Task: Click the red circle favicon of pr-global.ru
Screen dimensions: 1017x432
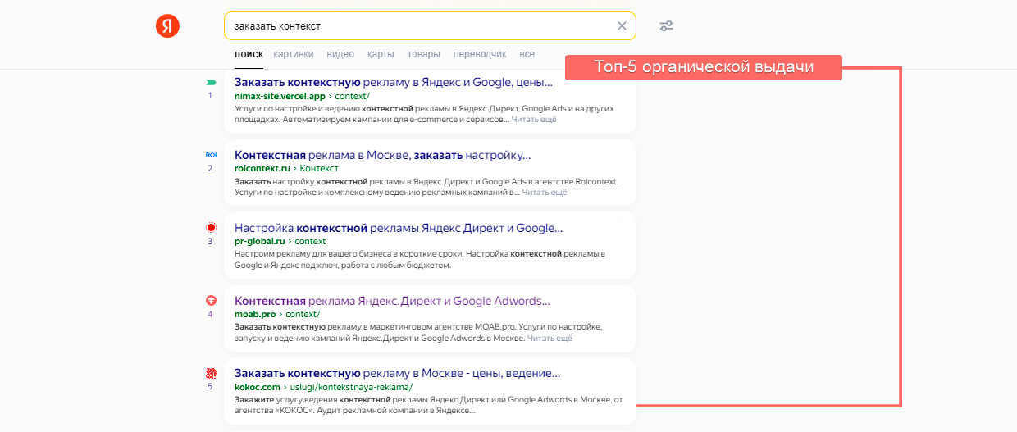Action: click(x=210, y=227)
